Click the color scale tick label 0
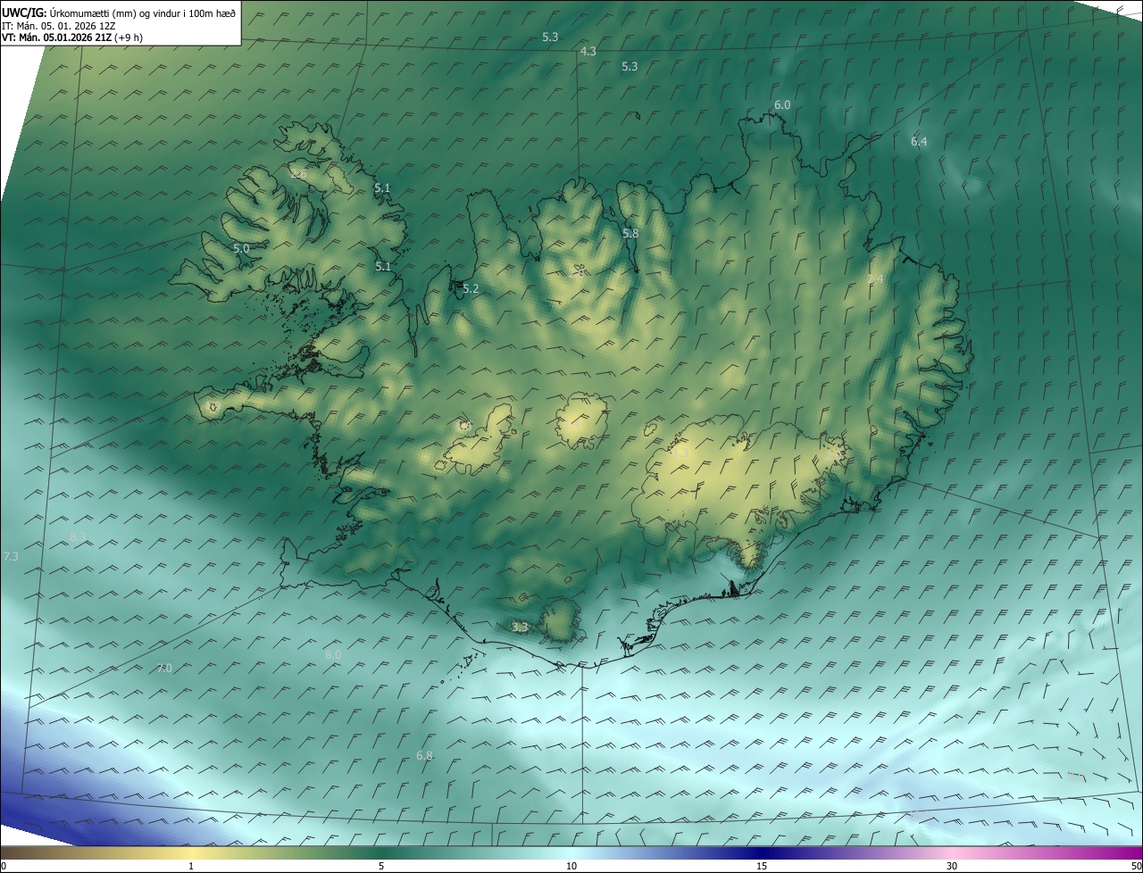Screen dimensions: 1143x873 pyautogui.click(x=3, y=866)
